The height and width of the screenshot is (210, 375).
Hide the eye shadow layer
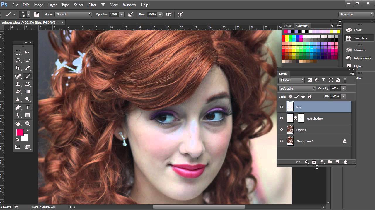[282, 118]
